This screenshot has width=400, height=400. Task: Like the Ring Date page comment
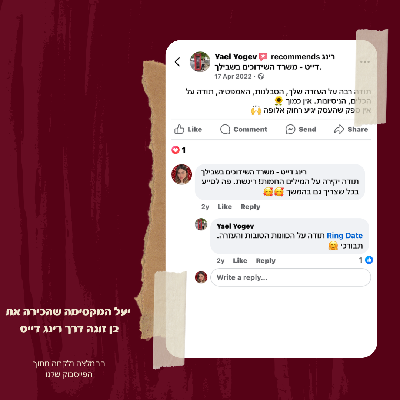click(x=225, y=207)
